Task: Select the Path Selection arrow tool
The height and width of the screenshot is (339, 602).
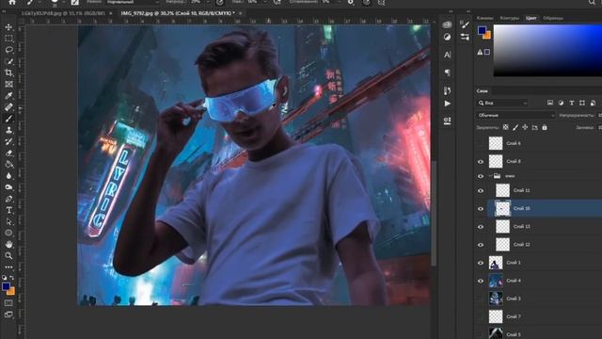Action: [8, 222]
